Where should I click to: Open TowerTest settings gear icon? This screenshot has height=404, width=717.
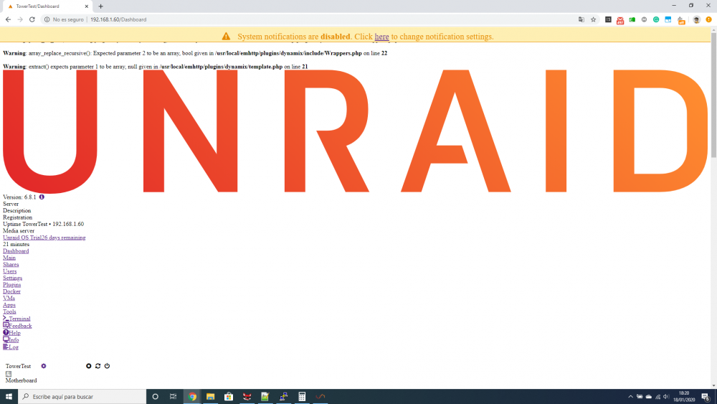click(x=44, y=366)
